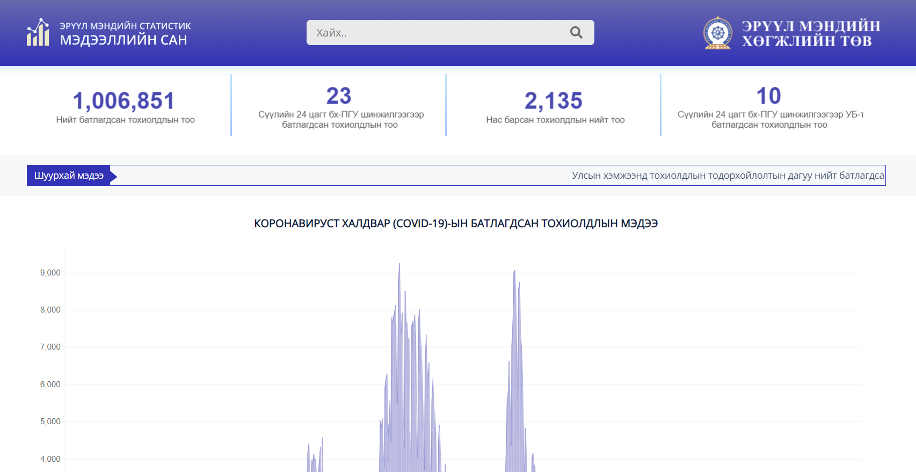Click the COVID-19 chart title
Viewport: 916px width, 472px height.
[456, 223]
